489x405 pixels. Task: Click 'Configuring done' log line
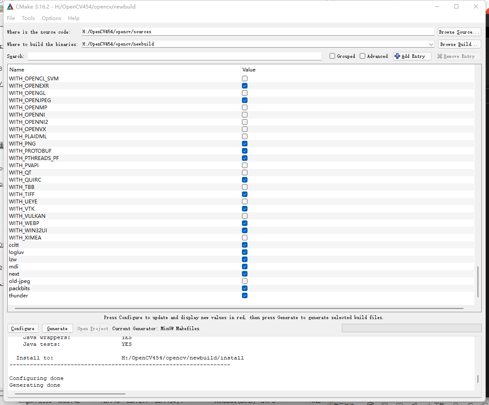point(37,378)
